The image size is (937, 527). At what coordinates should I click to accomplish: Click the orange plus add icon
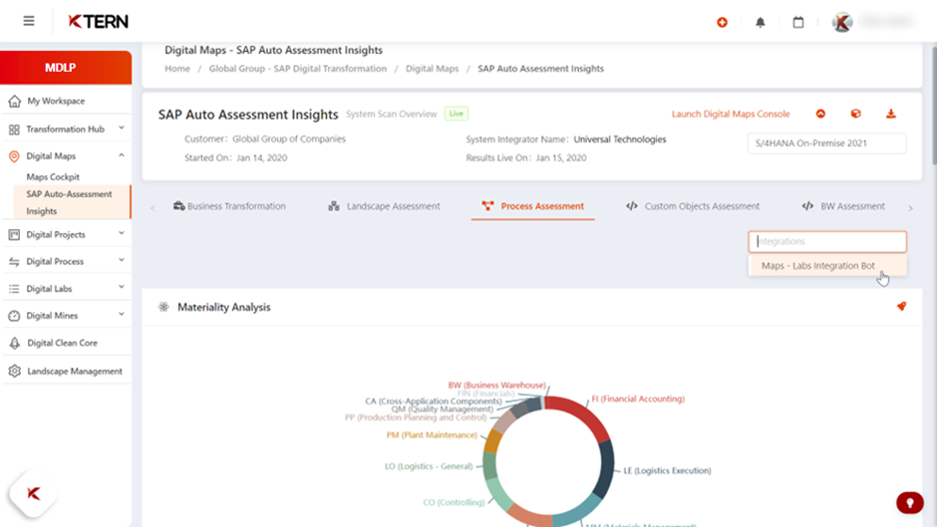tap(722, 22)
